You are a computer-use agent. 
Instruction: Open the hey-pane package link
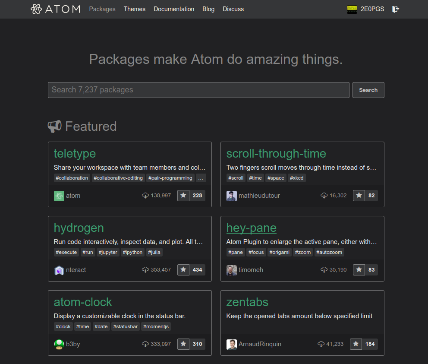[252, 228]
